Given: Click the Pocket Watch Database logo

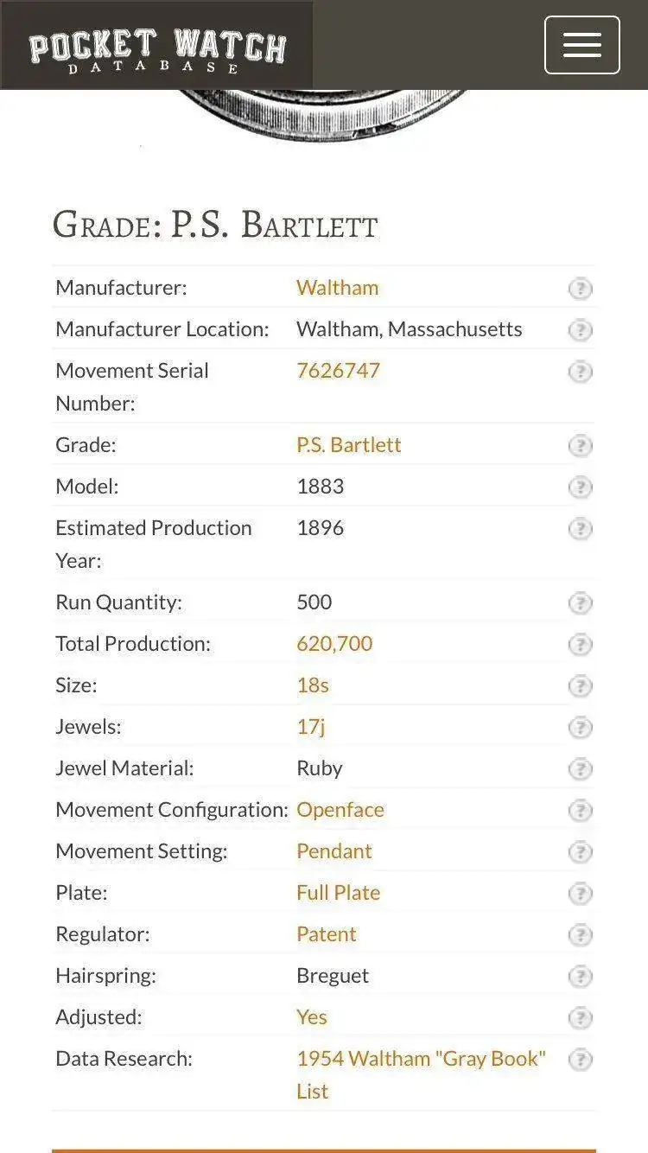Looking at the screenshot, I should tap(156, 49).
